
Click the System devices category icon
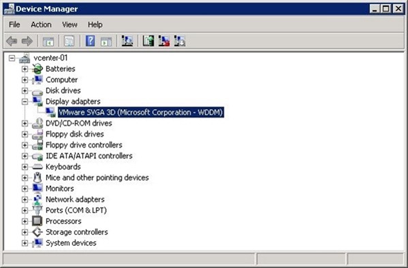point(37,243)
